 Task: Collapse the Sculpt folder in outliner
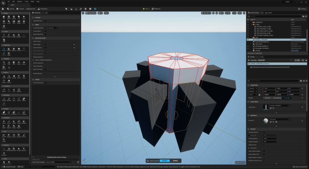tap(252, 24)
